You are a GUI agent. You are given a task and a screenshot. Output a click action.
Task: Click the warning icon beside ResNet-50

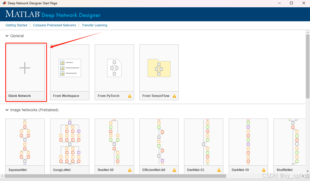pyautogui.click(x=130, y=170)
